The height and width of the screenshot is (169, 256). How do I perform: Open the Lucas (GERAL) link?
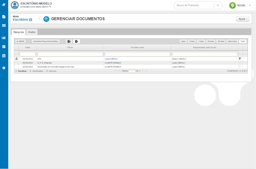111,59
